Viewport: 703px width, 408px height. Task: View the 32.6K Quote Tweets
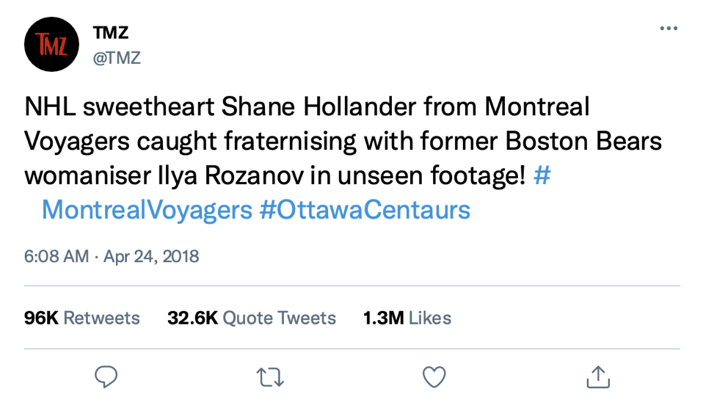252,318
